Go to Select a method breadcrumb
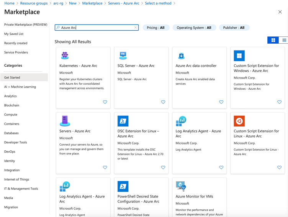This screenshot has height=217, width=288. click(x=158, y=3)
